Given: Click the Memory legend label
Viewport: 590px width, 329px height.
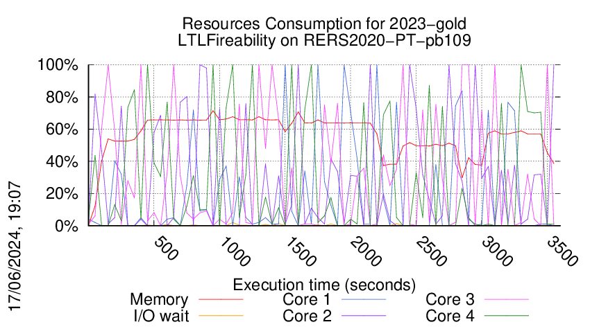Looking at the screenshot, I should pyautogui.click(x=159, y=300).
